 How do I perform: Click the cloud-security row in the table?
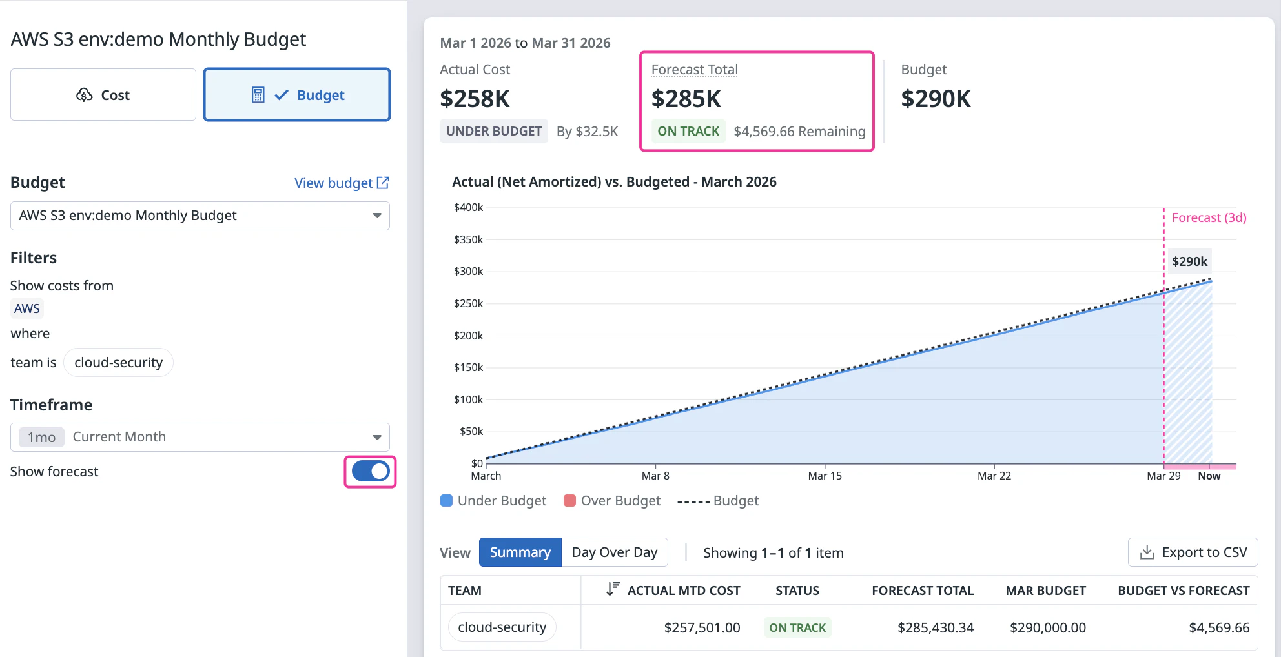click(502, 627)
